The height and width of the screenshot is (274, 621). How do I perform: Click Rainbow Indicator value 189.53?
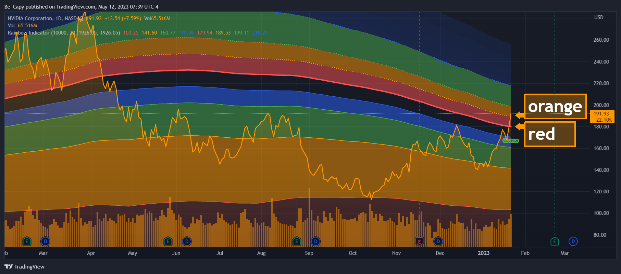(223, 33)
